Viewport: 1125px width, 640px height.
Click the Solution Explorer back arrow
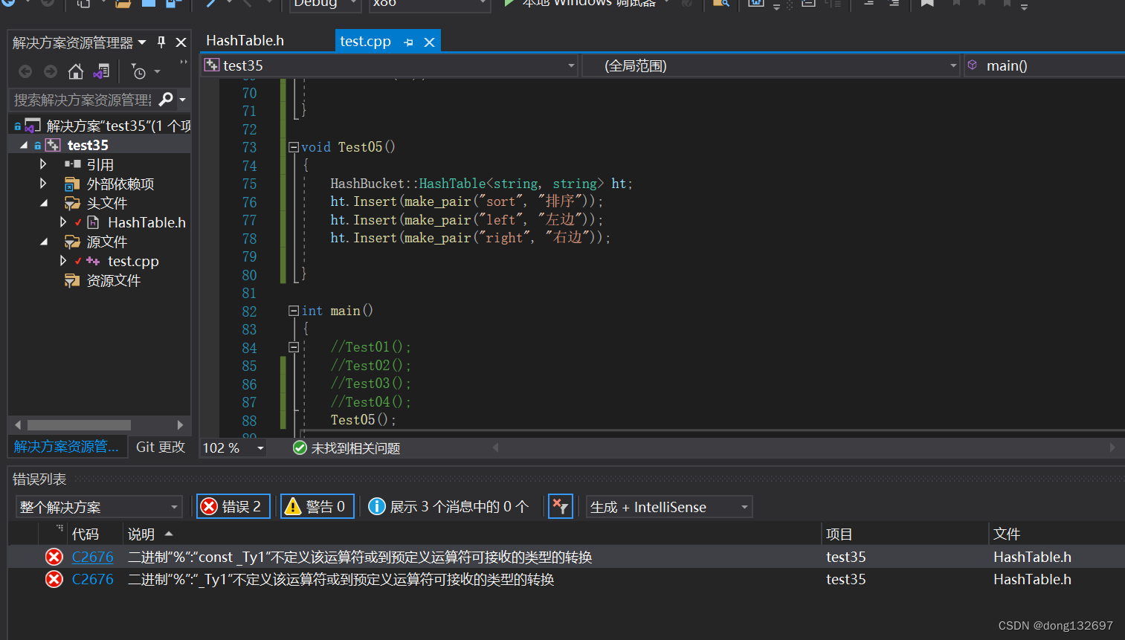[x=25, y=71]
